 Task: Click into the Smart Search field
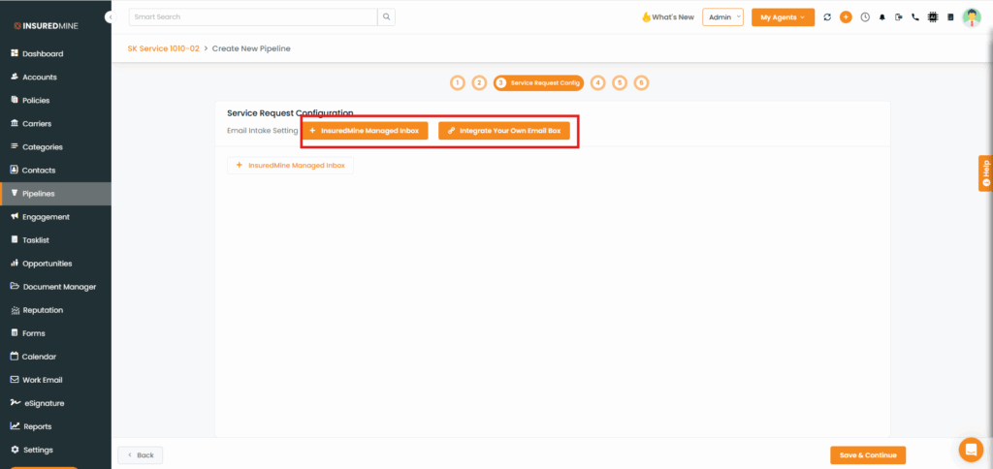tap(252, 16)
